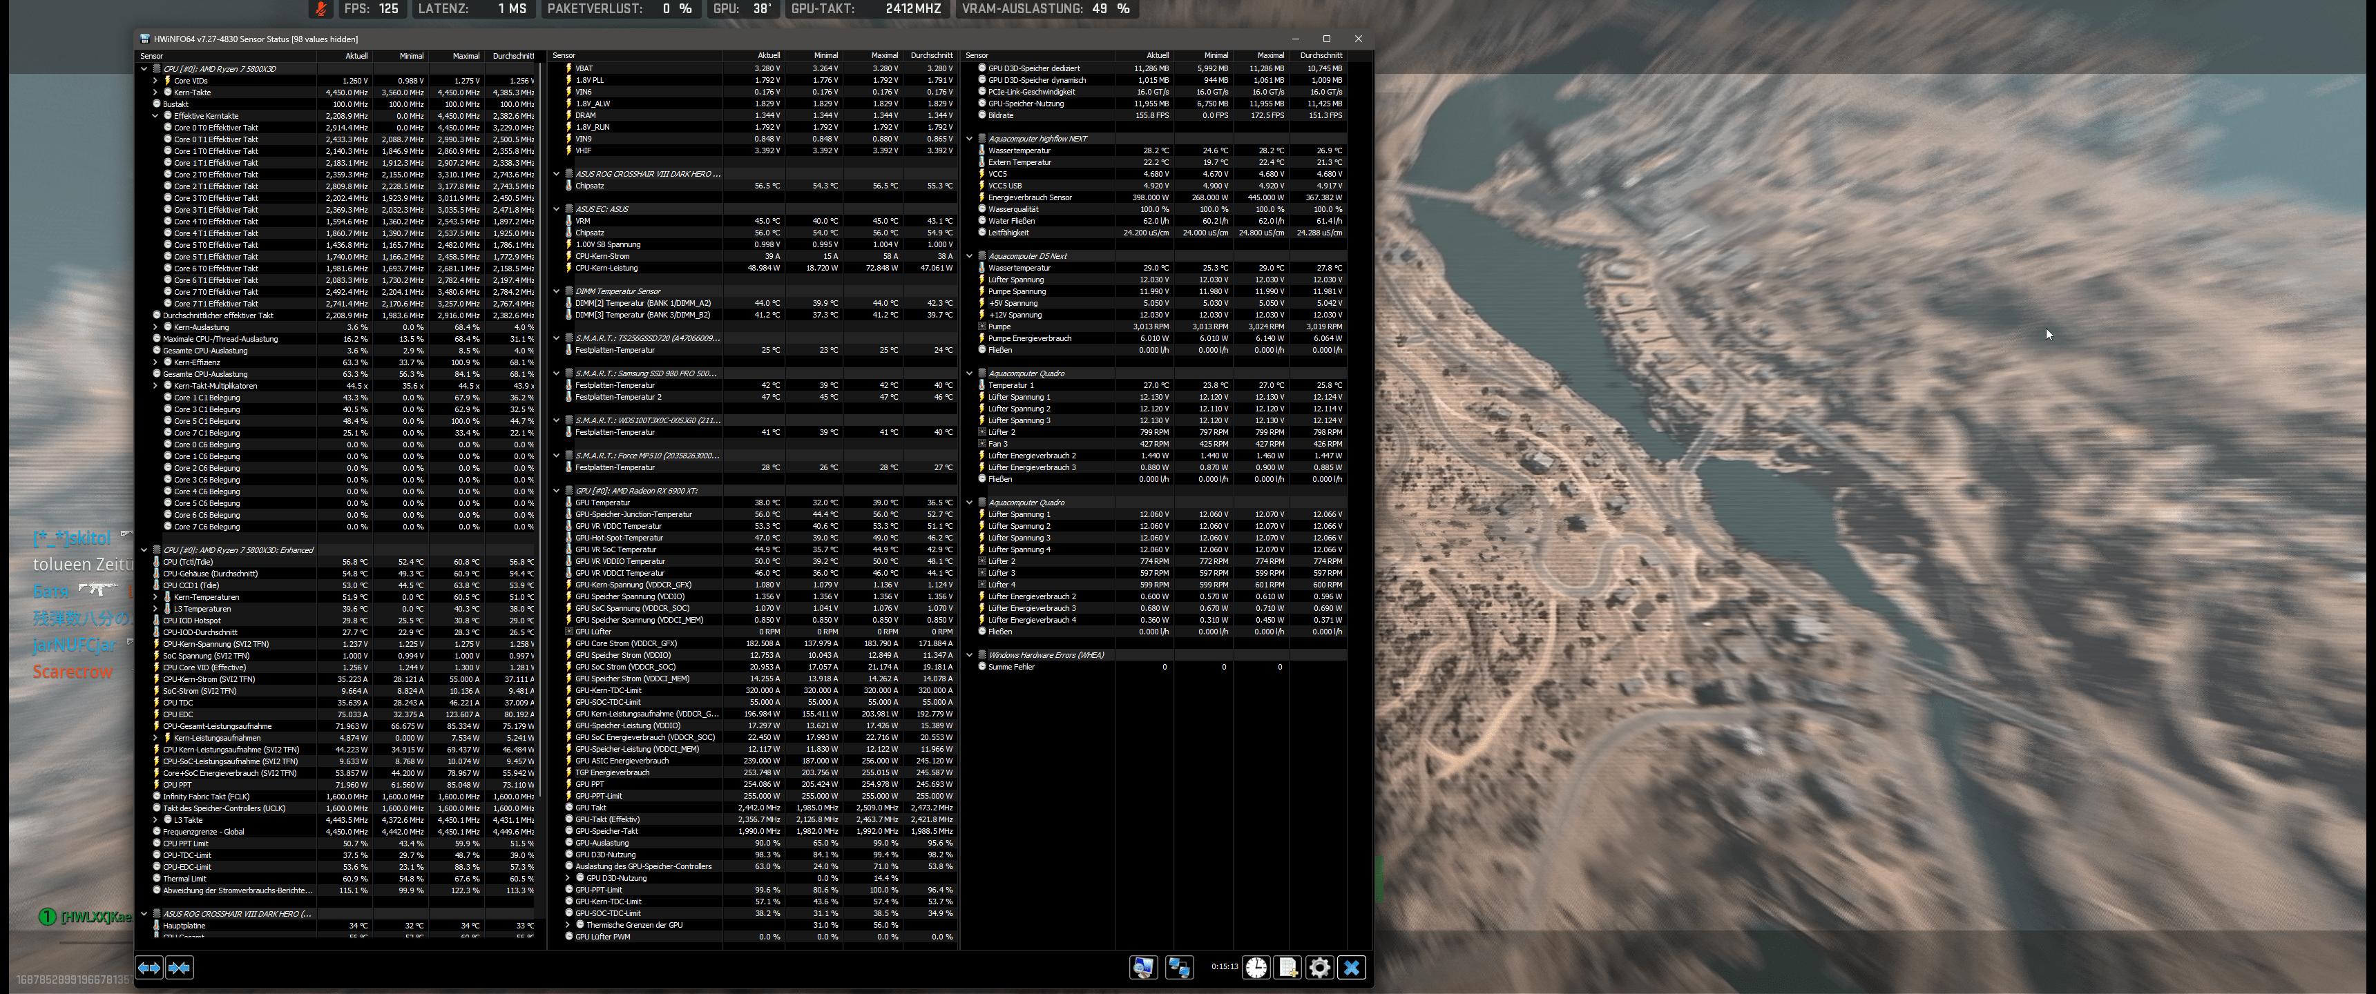The width and height of the screenshot is (2376, 994).
Task: Click the FPS 125 readout in the overlay bar
Action: [372, 9]
